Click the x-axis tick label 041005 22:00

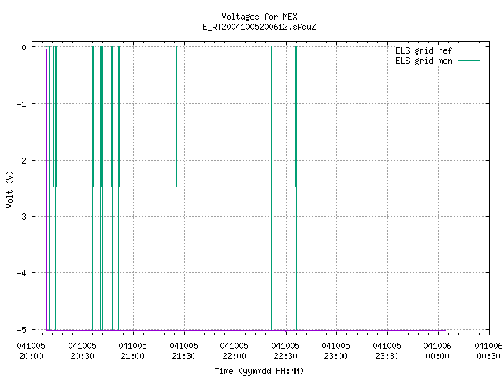235,351
